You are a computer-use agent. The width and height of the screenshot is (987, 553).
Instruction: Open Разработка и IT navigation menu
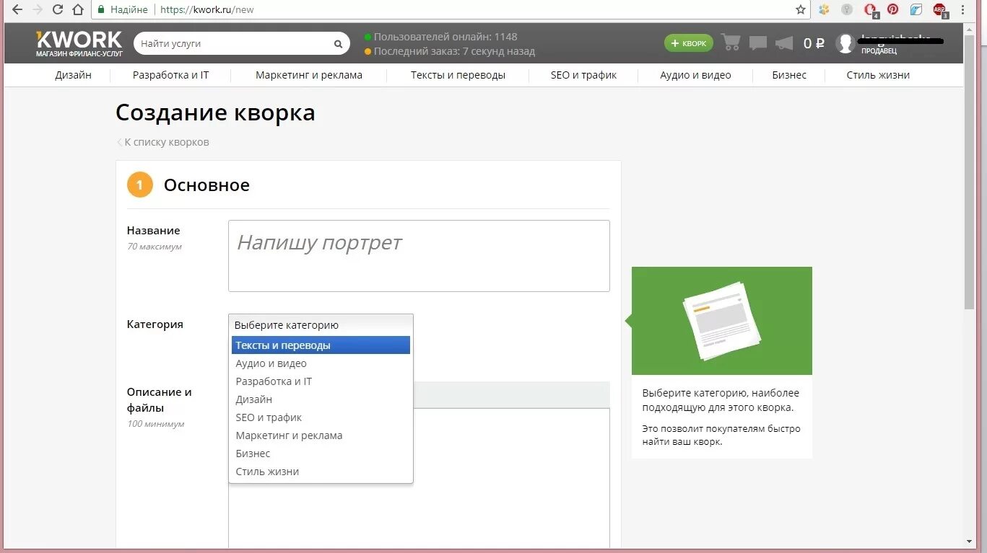pyautogui.click(x=170, y=75)
